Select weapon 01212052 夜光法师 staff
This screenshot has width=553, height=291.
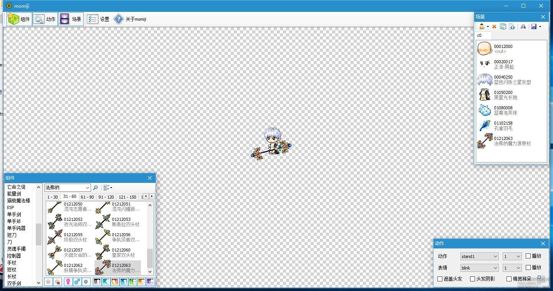pos(70,222)
